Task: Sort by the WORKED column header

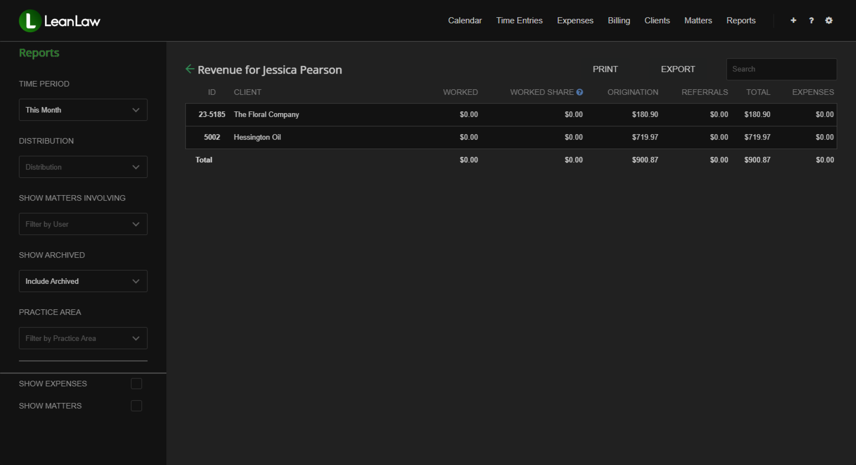Action: click(460, 92)
